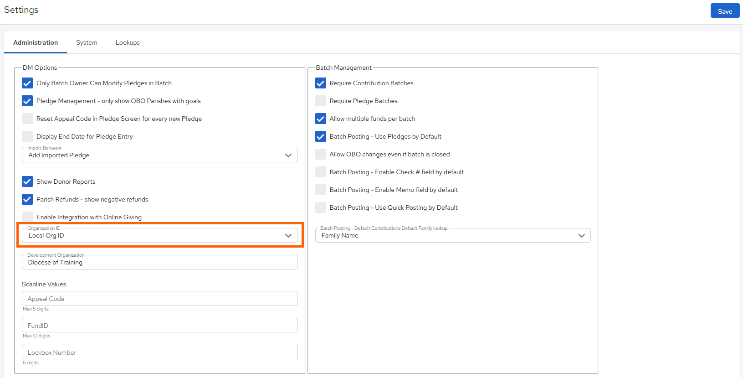Click the DM Options group label

40,67
